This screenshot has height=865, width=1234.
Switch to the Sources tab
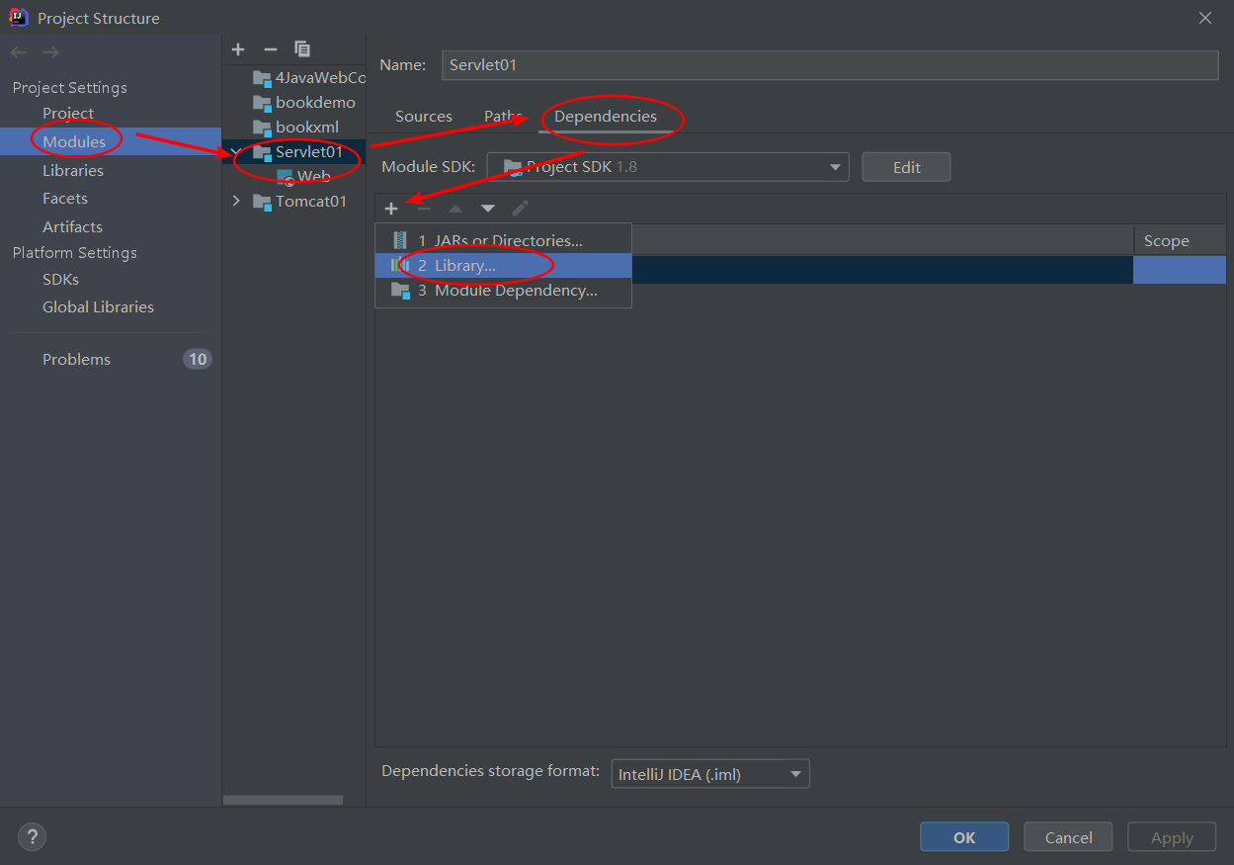point(424,117)
